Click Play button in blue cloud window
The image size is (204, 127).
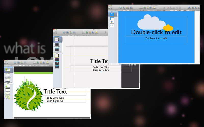pyautogui.click(x=112, y=7)
